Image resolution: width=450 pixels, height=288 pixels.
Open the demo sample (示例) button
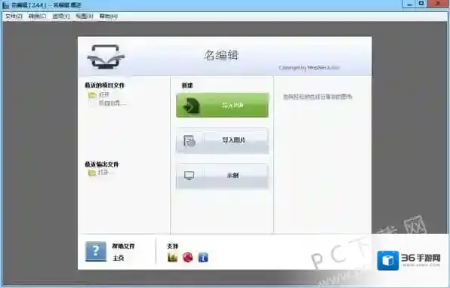223,176
